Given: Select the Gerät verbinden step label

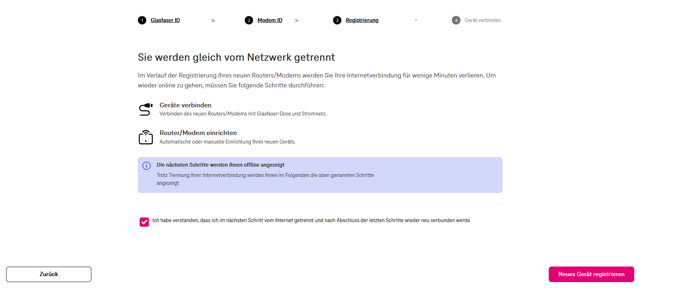Looking at the screenshot, I should pos(483,20).
